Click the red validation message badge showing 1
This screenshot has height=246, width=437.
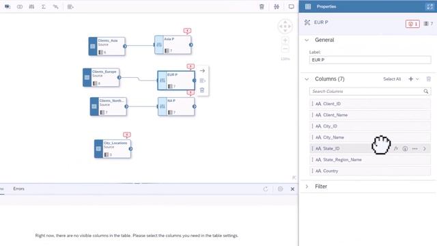click(412, 24)
